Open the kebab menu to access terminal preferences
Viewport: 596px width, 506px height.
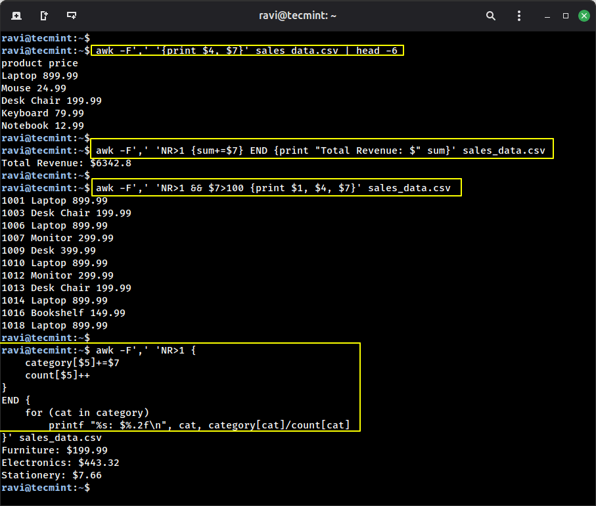(x=518, y=15)
